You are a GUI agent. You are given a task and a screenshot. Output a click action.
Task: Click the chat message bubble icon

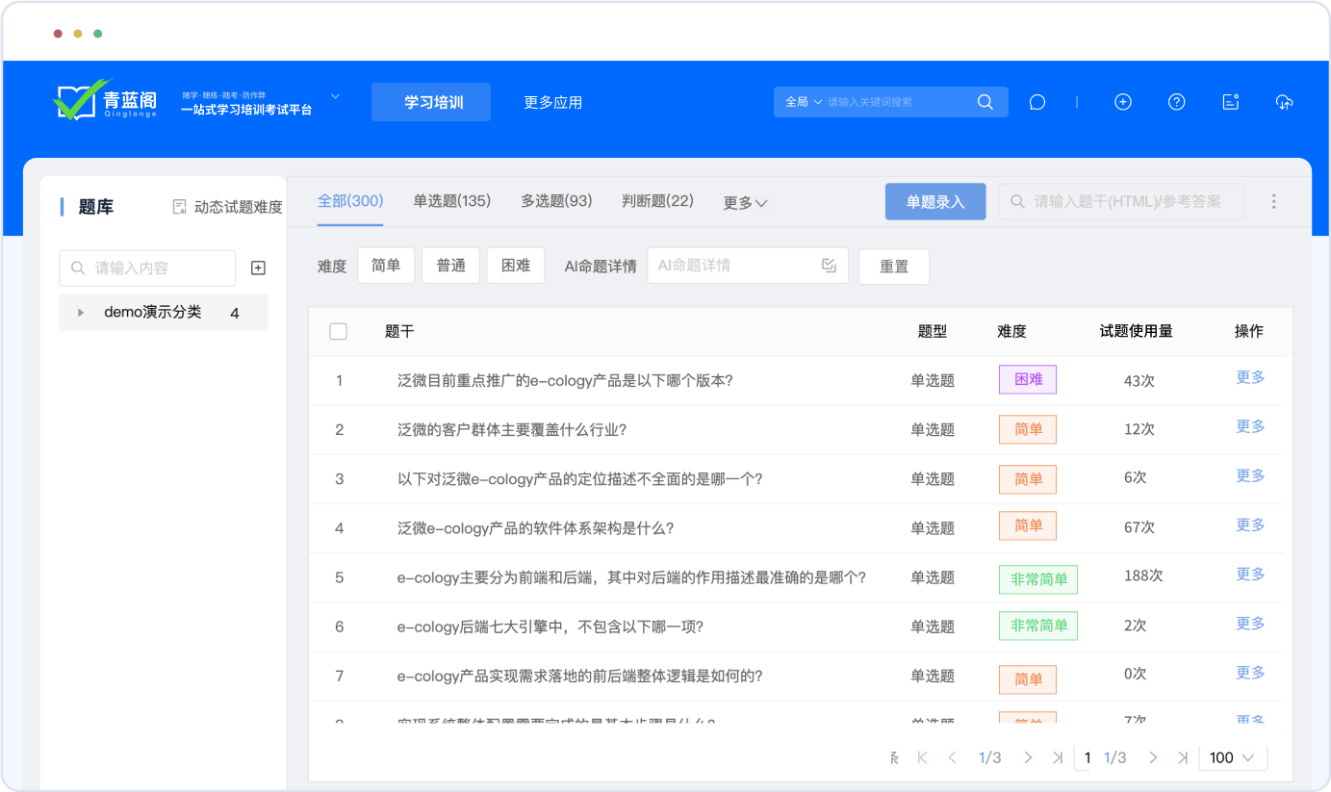coord(1037,102)
